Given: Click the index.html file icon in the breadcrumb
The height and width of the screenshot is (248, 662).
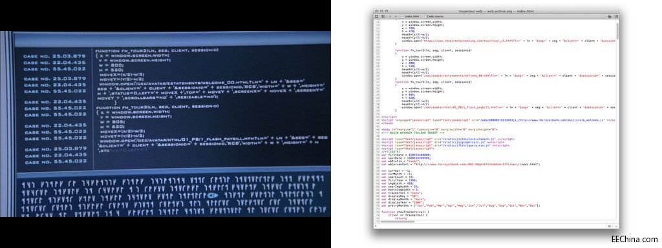Looking at the screenshot, I should point(402,16).
